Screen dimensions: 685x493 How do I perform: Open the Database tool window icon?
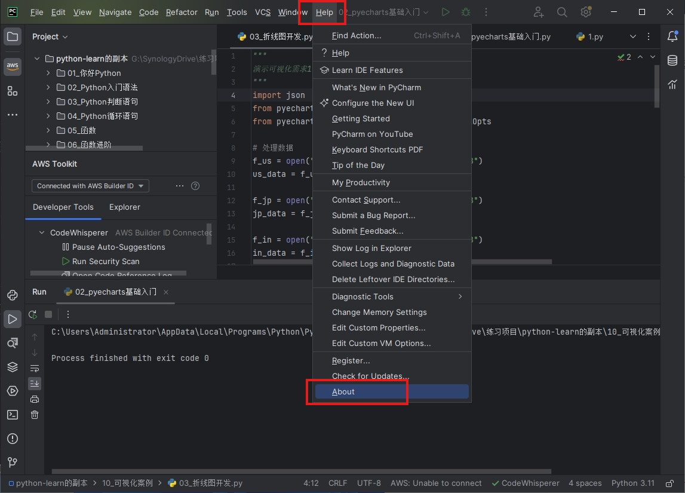pos(672,60)
